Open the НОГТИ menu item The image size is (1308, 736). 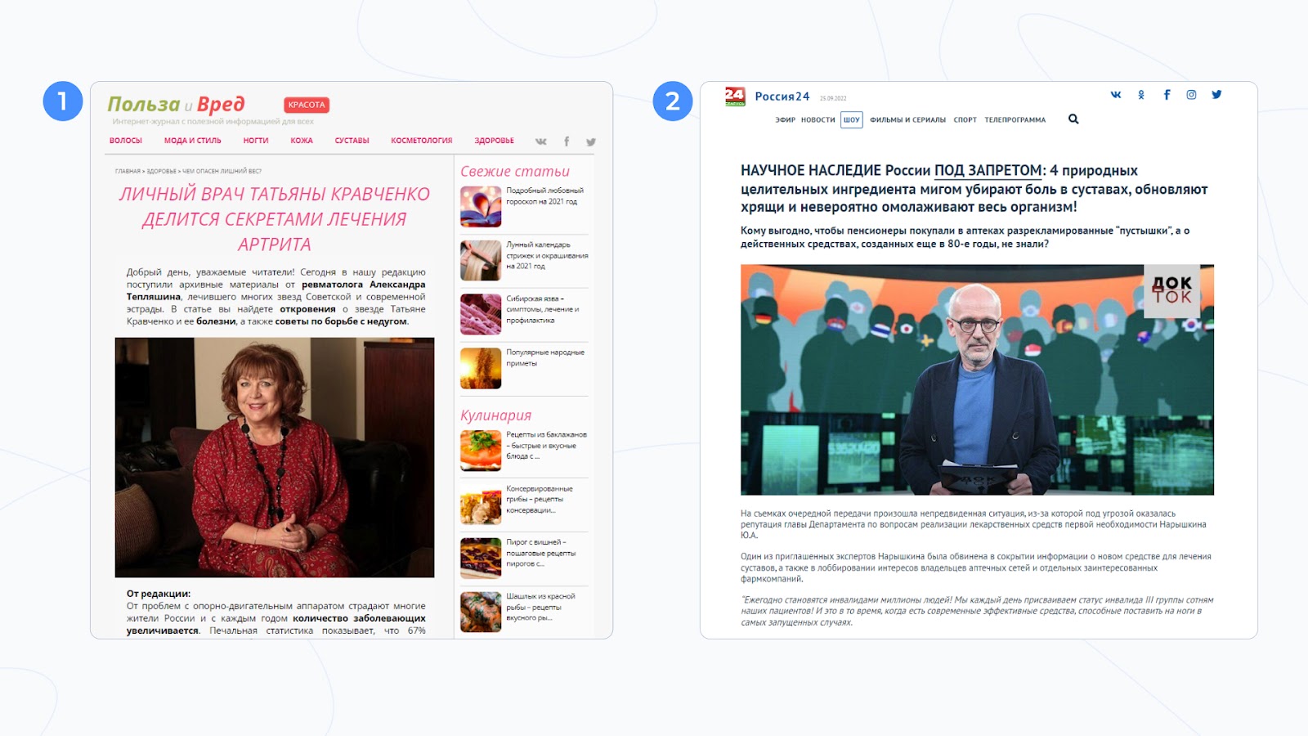pos(256,141)
